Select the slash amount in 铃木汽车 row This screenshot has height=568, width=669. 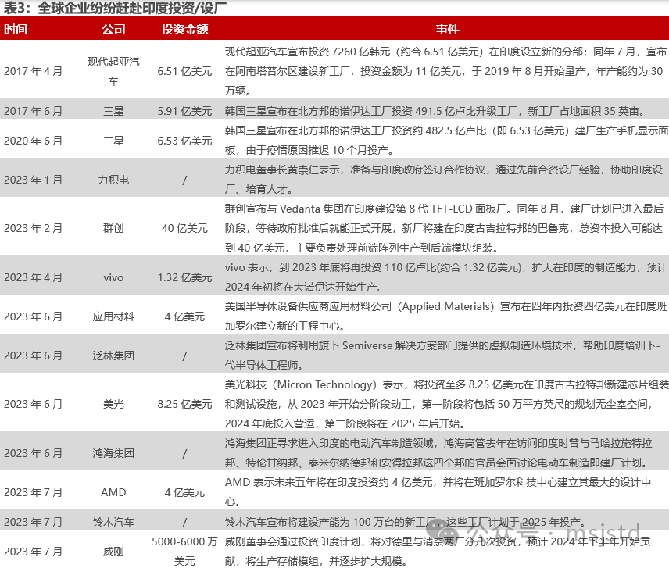click(x=184, y=522)
